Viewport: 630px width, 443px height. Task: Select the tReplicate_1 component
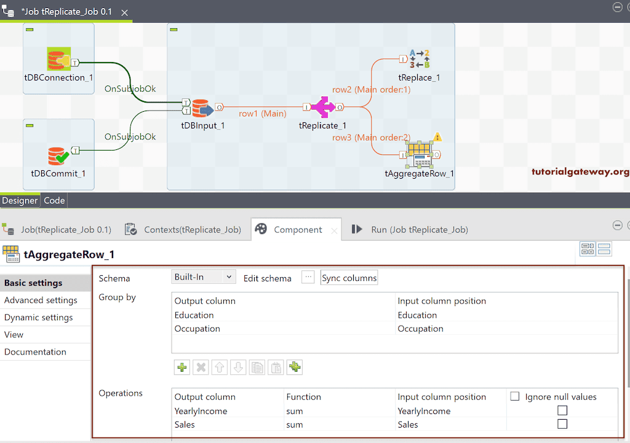[x=323, y=108]
